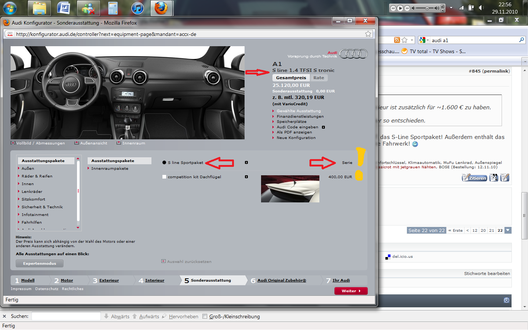The height and width of the screenshot is (330, 528).
Task: Open info icon for competition kit Dachflügel
Action: tap(246, 177)
